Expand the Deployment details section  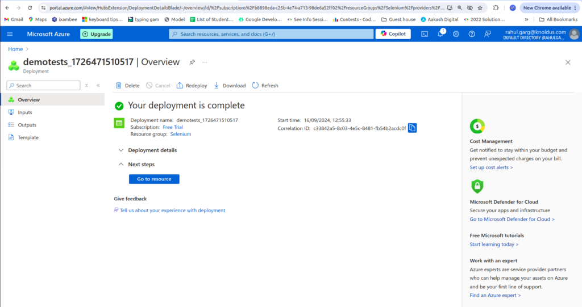[x=120, y=150]
